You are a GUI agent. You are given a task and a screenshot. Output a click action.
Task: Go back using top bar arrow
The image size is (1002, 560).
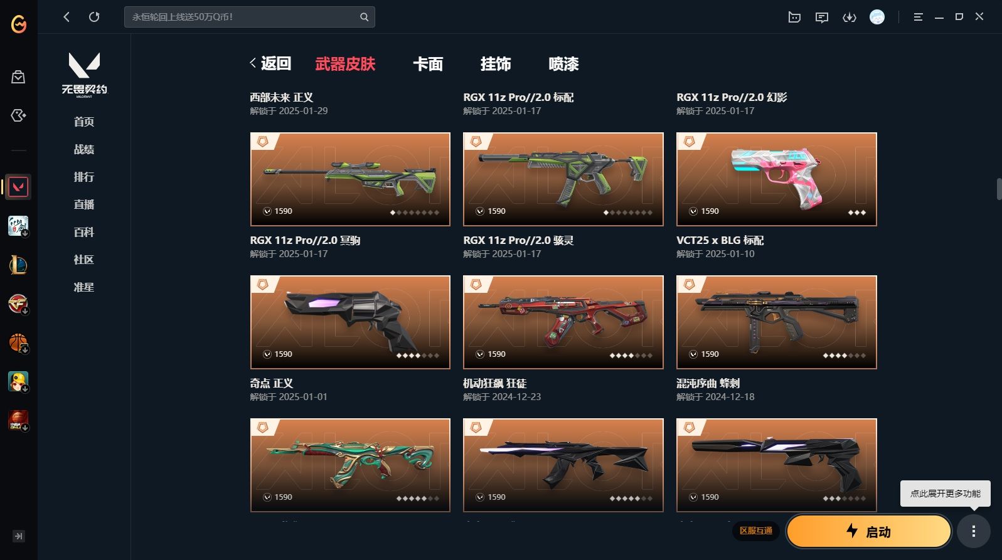point(67,17)
